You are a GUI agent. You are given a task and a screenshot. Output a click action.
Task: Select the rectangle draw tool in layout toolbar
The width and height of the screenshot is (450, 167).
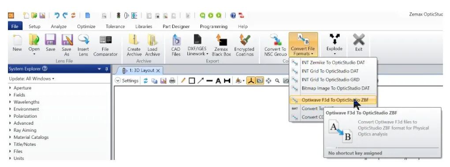(x=192, y=81)
